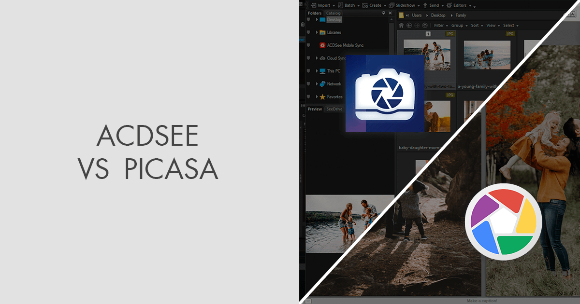
Task: Expand the This PC tree node
Action: tap(317, 71)
